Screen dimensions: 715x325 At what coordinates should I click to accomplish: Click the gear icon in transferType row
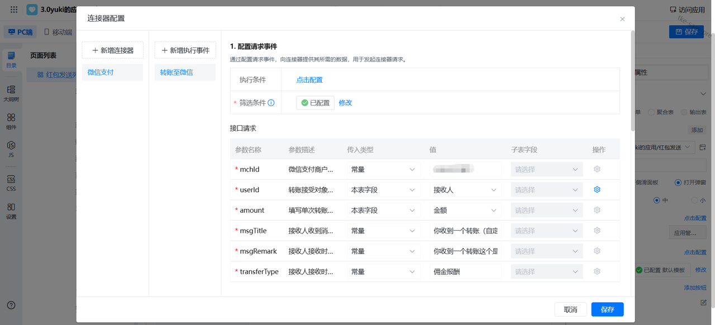(x=597, y=271)
